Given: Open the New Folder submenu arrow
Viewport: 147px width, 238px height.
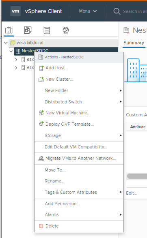Looking at the screenshot, I should point(121,90).
